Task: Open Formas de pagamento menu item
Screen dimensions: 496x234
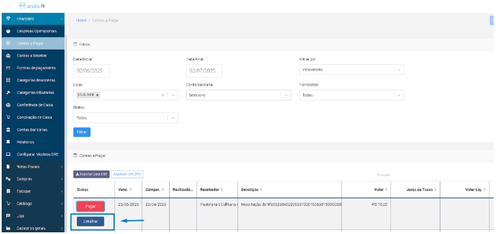Action: (33, 68)
